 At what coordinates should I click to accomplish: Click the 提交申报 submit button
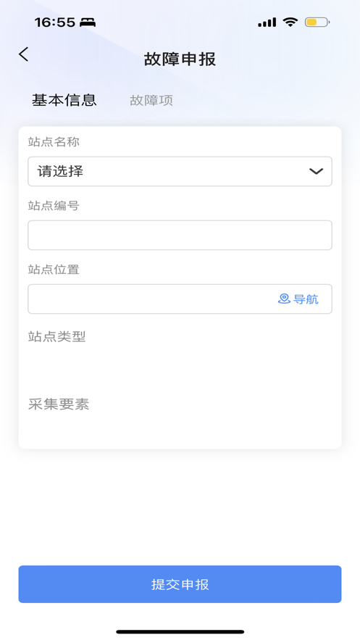[x=180, y=584]
